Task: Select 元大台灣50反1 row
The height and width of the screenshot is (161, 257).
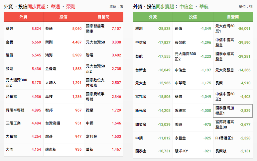Action: [233, 29]
